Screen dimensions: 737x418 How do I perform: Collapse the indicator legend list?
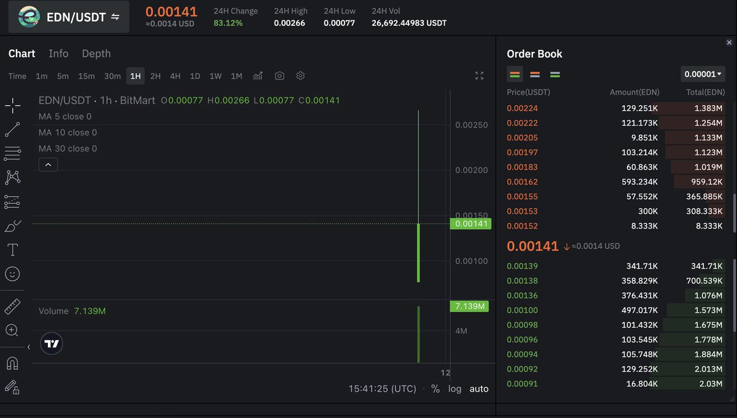point(48,164)
